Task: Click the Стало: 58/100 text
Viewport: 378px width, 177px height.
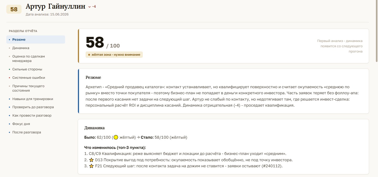Action: click(154, 137)
